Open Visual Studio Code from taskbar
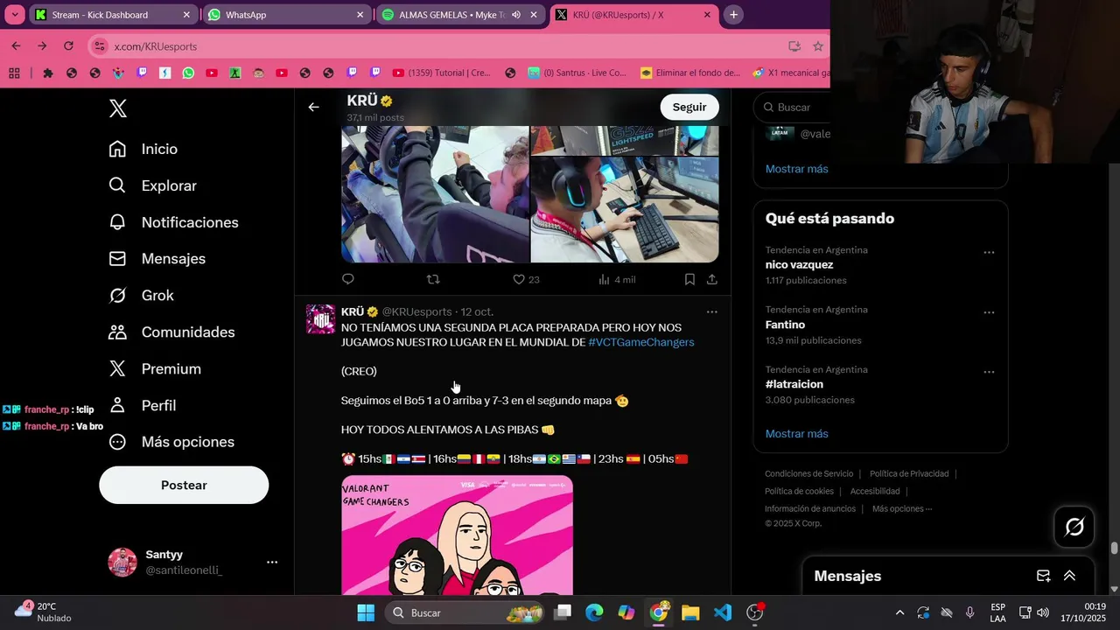This screenshot has height=630, width=1120. [722, 612]
